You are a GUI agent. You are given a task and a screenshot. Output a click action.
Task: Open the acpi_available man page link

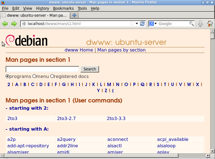(x=173, y=140)
